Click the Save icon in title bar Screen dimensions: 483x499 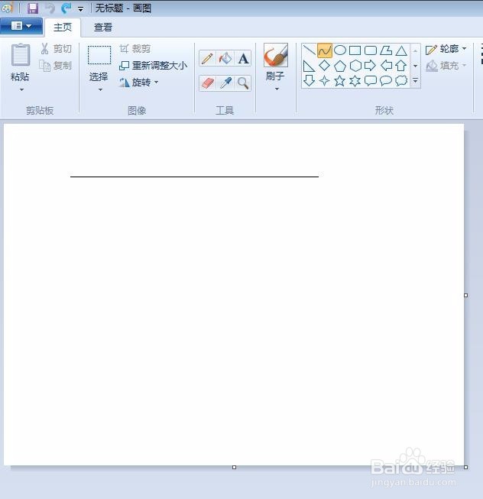click(x=33, y=8)
